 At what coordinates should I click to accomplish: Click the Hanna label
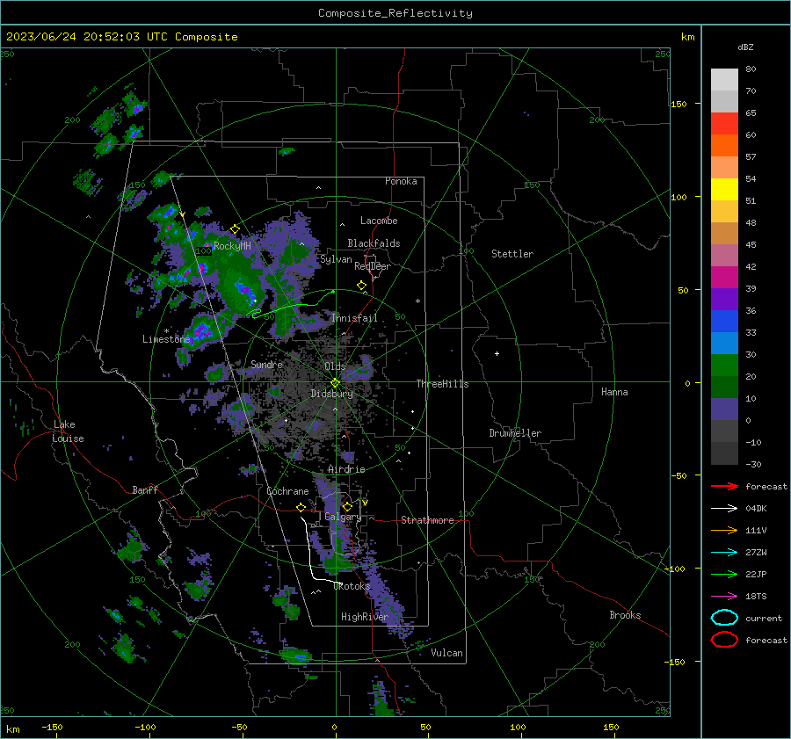point(614,392)
